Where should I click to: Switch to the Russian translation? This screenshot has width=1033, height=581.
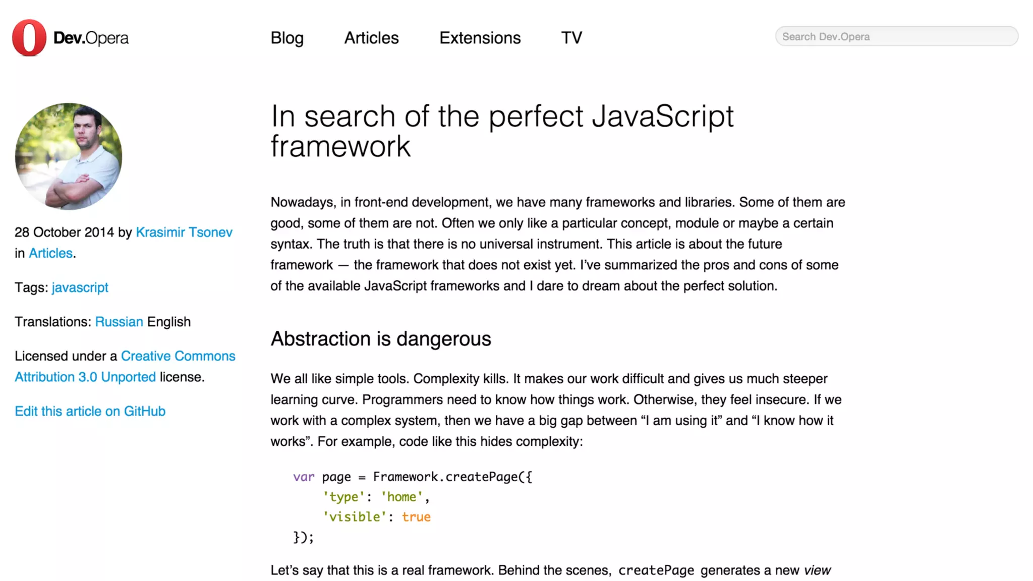[119, 322]
